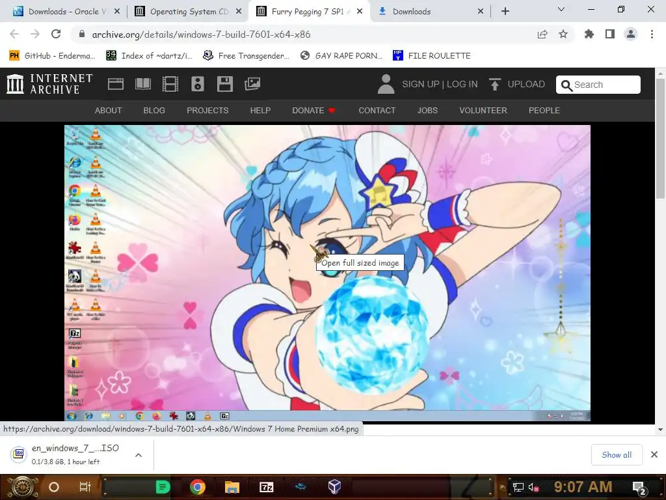666x500 pixels.
Task: Open the Software floppy-disk icon
Action: coord(224,84)
